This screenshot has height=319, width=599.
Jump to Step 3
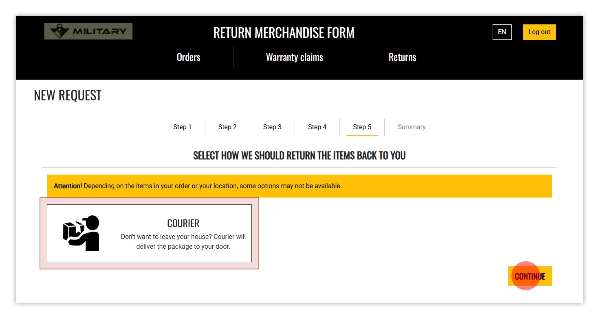pos(272,127)
